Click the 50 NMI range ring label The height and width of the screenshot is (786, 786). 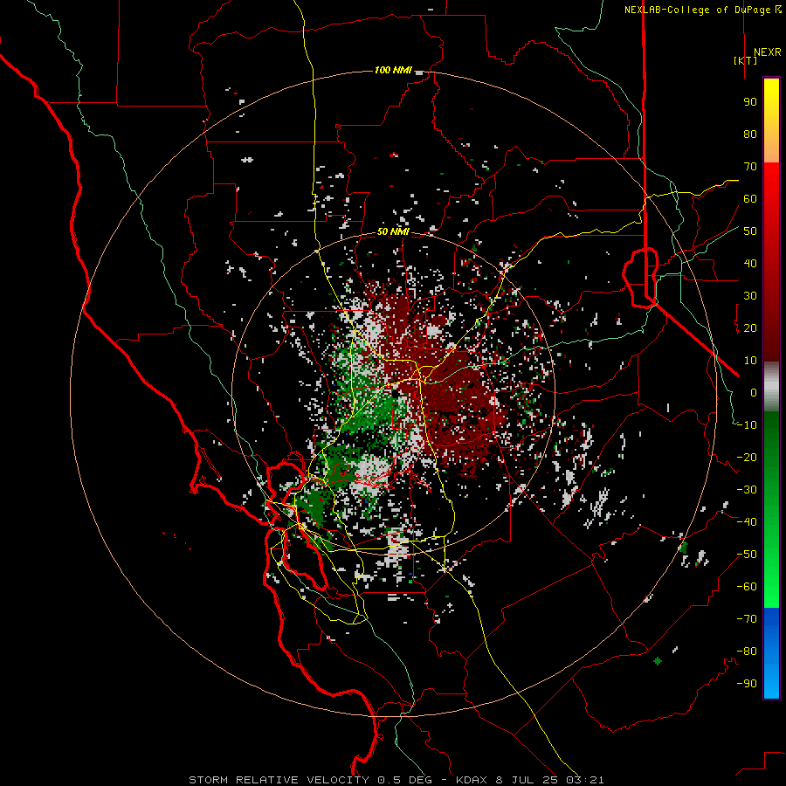(x=393, y=231)
